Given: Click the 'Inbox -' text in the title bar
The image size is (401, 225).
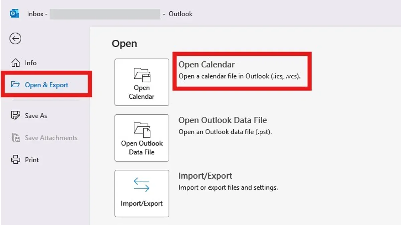Looking at the screenshot, I should coord(37,14).
